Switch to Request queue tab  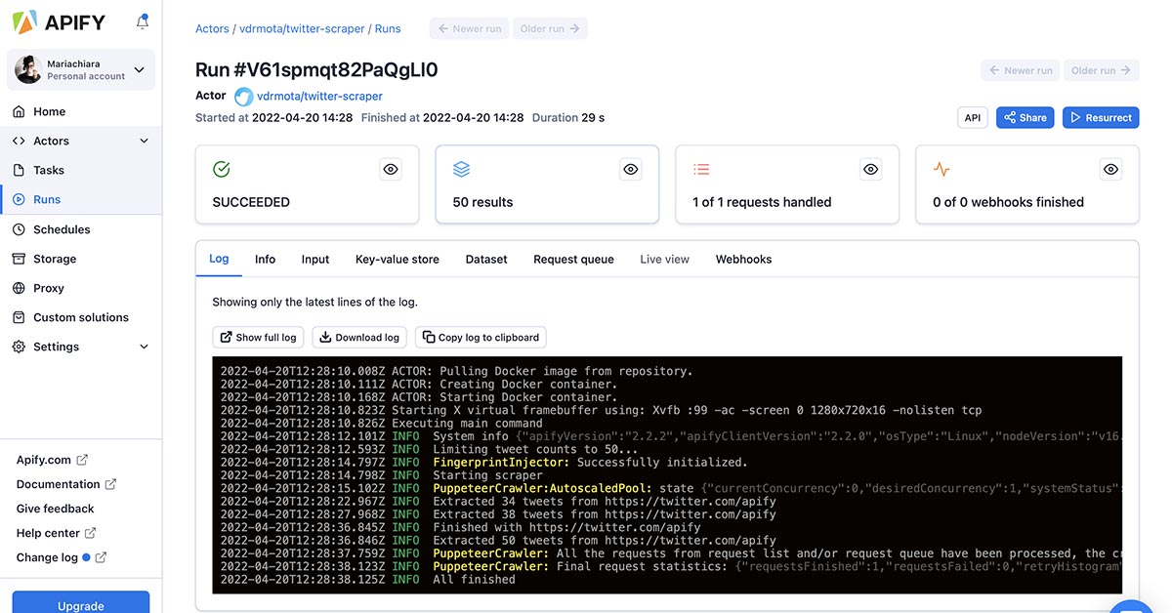tap(574, 259)
